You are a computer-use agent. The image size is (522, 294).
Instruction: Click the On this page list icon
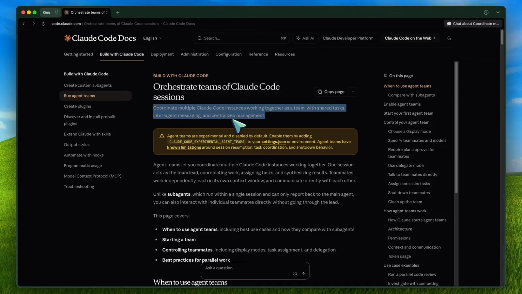385,76
